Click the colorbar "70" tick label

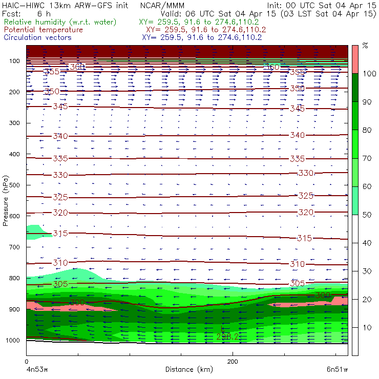pos(367,158)
